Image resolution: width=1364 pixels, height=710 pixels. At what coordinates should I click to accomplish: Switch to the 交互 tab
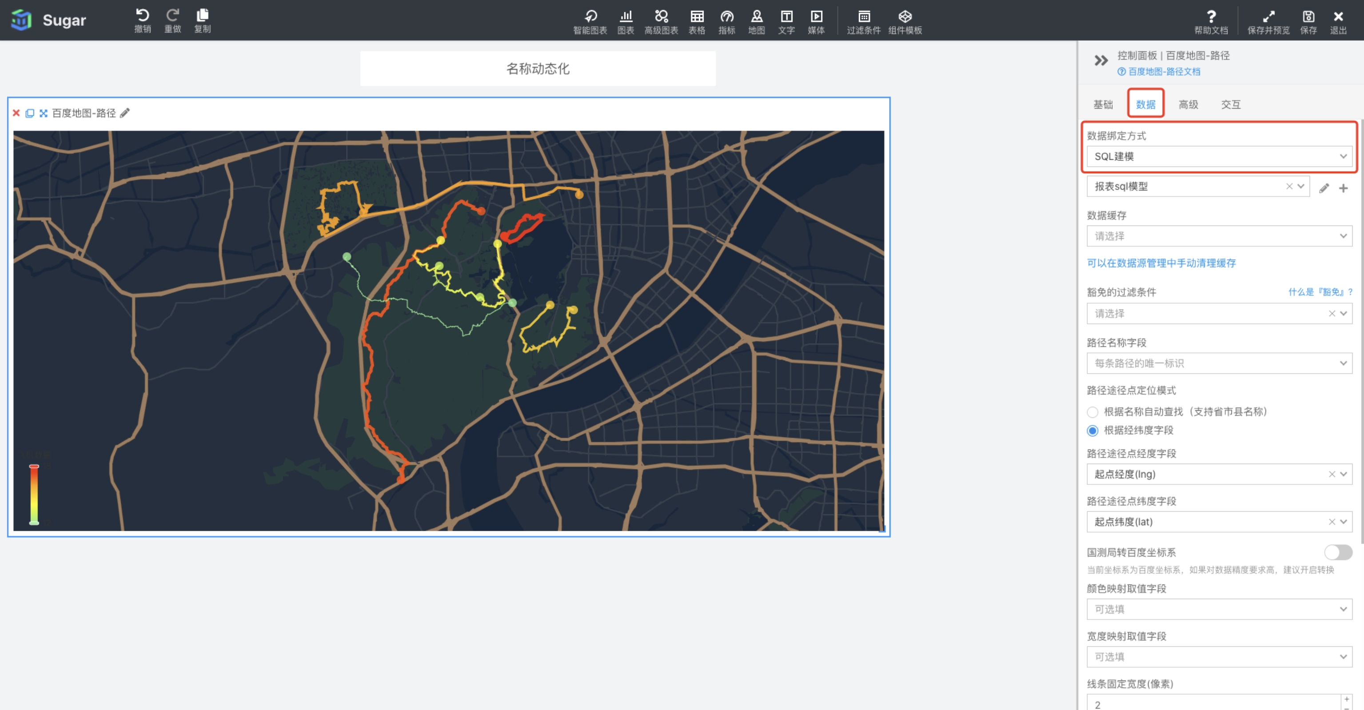point(1231,104)
